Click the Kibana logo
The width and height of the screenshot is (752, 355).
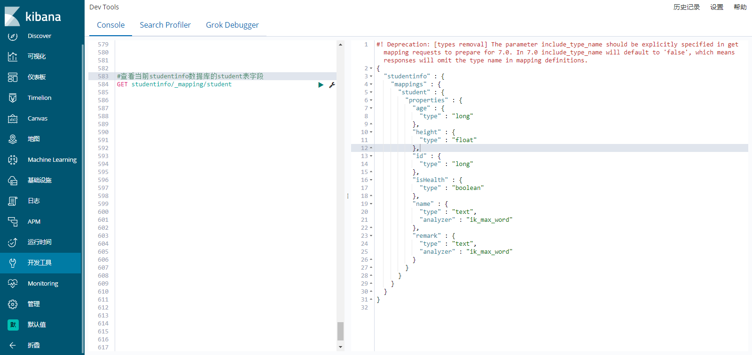click(33, 16)
